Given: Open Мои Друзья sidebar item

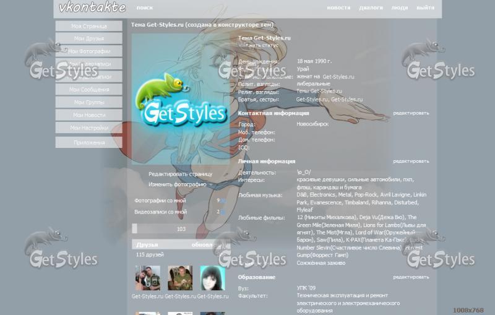Looking at the screenshot, I should click(88, 38).
